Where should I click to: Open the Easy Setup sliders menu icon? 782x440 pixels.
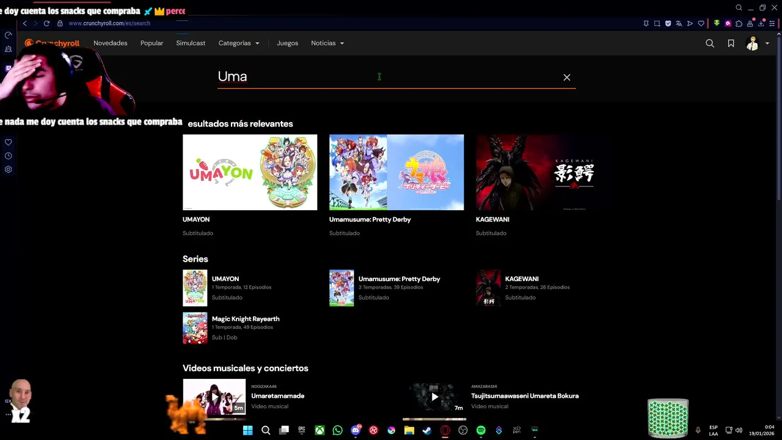[772, 23]
